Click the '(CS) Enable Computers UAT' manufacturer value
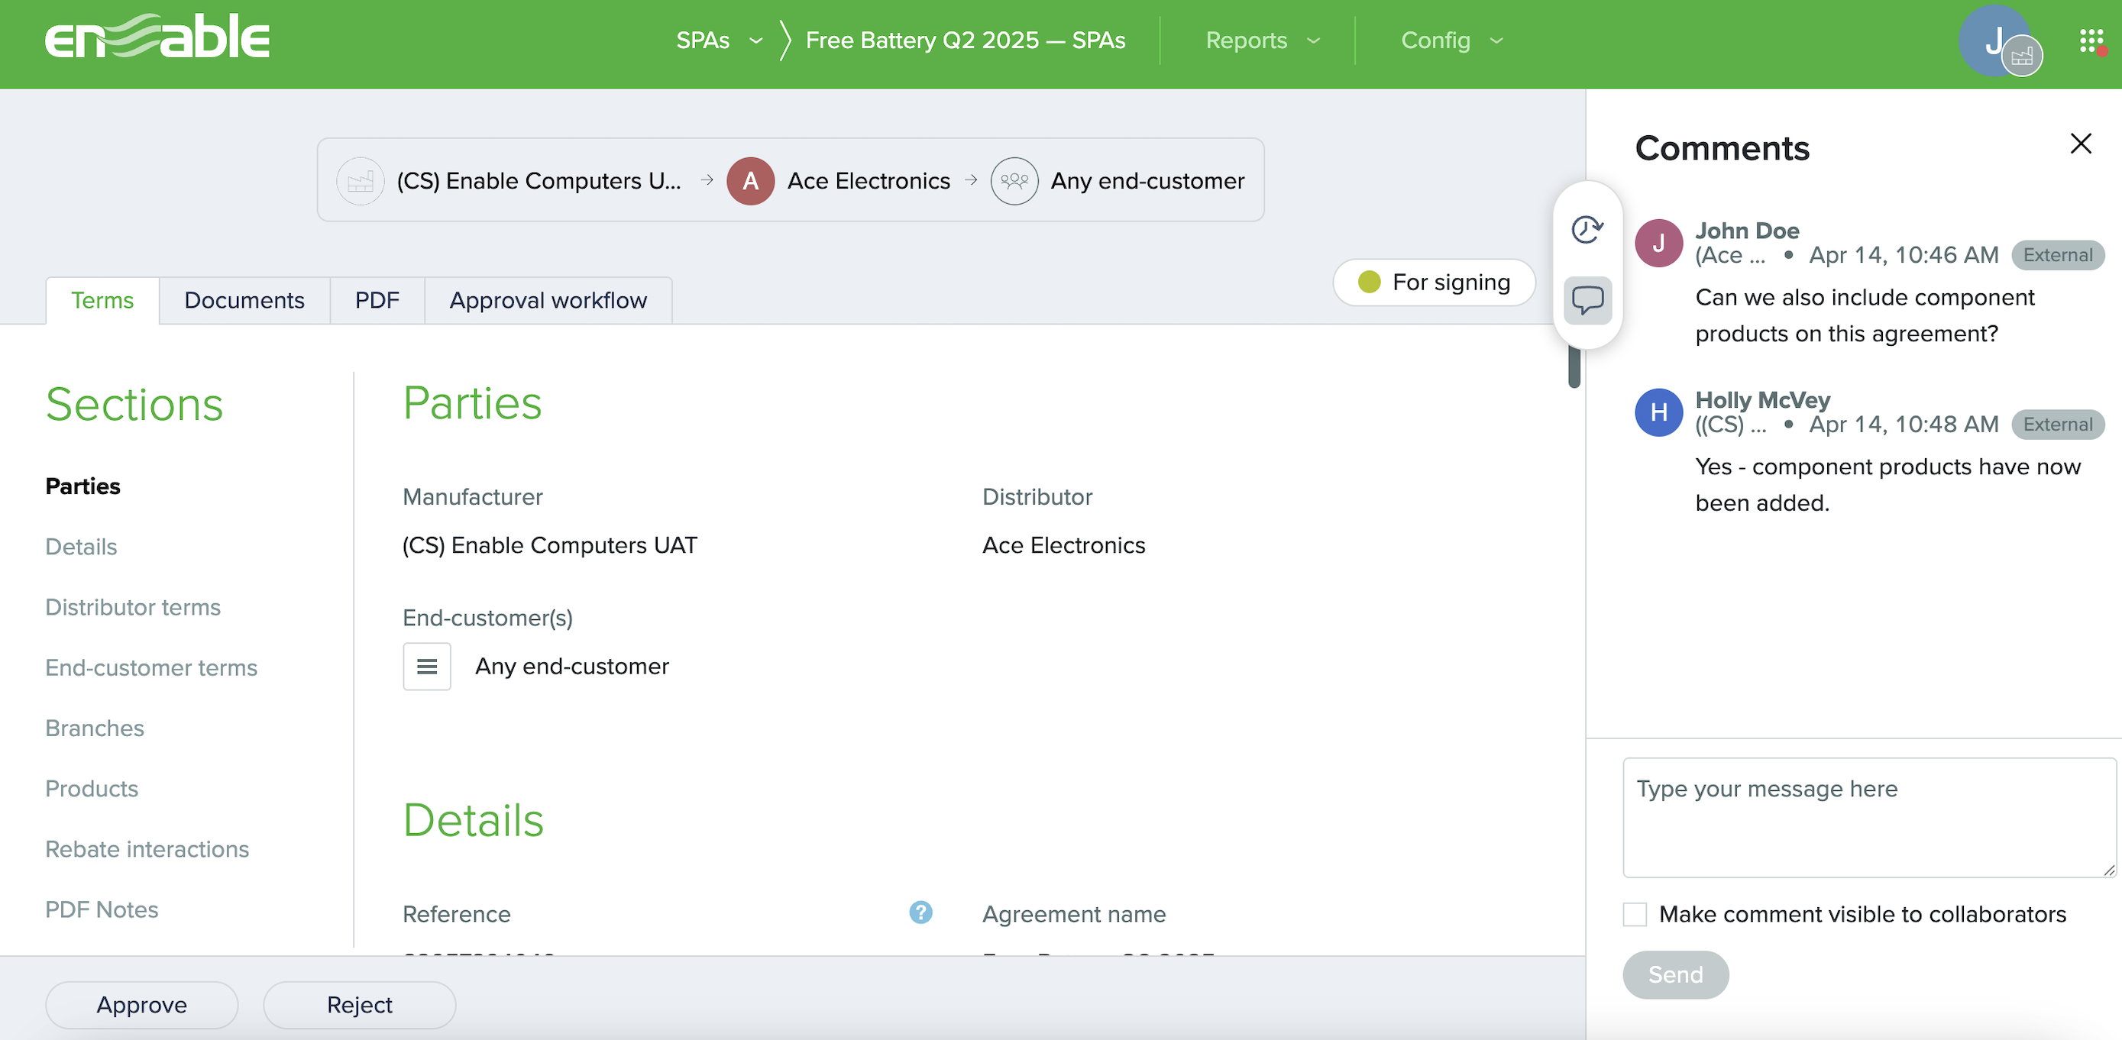 click(x=549, y=545)
